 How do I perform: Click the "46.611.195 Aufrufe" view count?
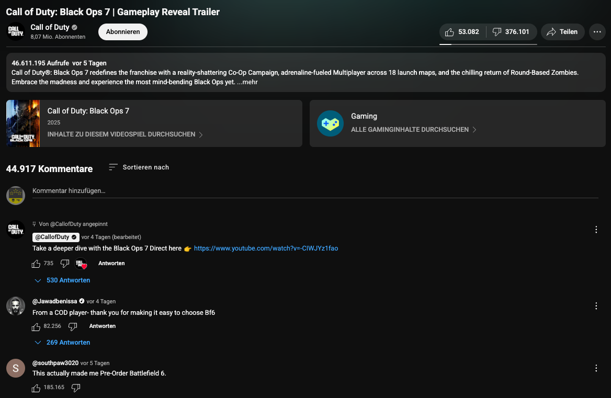coord(40,63)
